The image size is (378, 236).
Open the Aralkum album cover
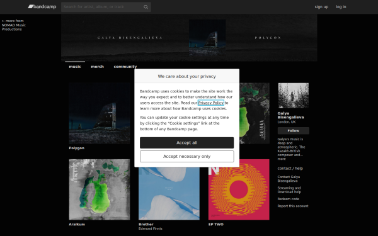(x=100, y=189)
